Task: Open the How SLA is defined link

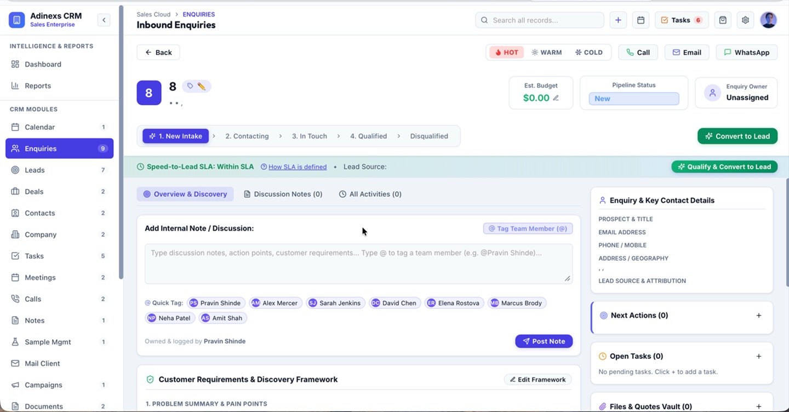Action: click(298, 167)
